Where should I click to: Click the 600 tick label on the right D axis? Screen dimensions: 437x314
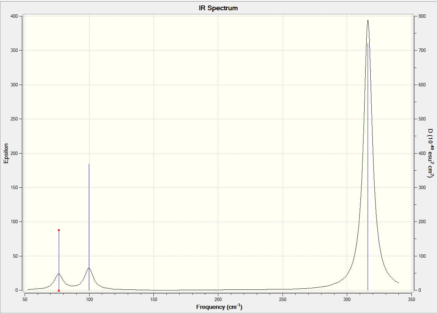422,85
